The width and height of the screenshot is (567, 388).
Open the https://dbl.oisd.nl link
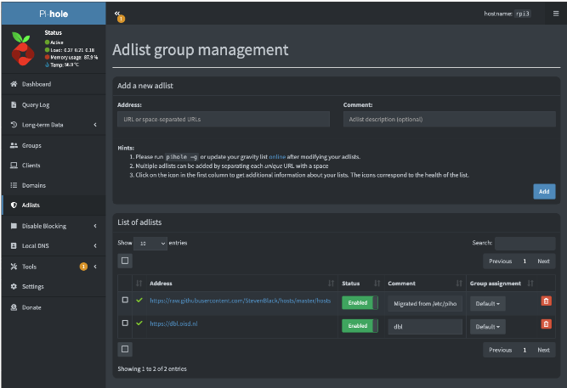[x=173, y=323]
